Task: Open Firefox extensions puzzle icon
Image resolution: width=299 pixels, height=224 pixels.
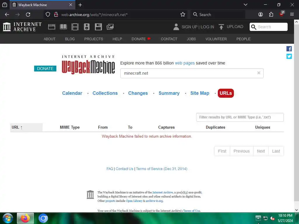Action: 271,15
